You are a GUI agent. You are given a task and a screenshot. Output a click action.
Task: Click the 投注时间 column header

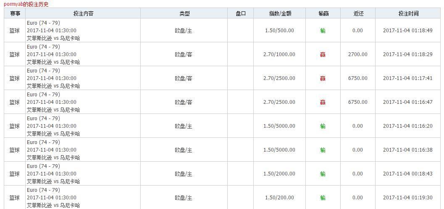click(408, 13)
